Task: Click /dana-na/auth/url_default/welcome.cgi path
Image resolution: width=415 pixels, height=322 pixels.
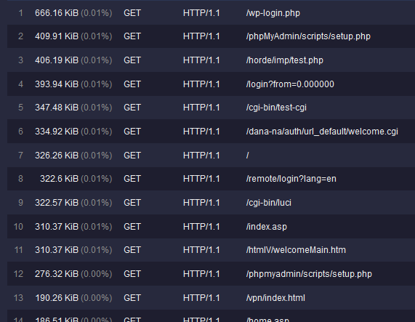Action: pos(322,132)
